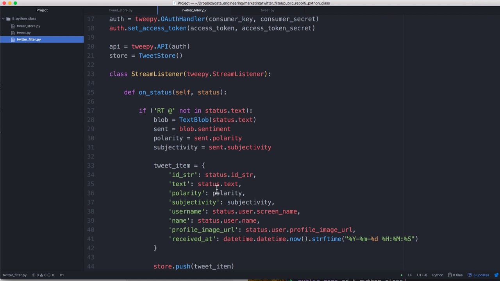The height and width of the screenshot is (281, 500).
Task: Change UTF-8 file encoding
Action: click(x=422, y=275)
